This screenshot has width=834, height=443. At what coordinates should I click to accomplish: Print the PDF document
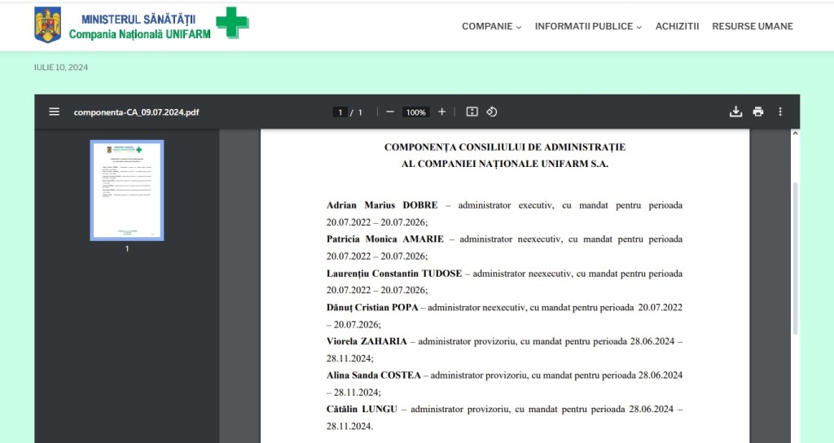point(758,112)
